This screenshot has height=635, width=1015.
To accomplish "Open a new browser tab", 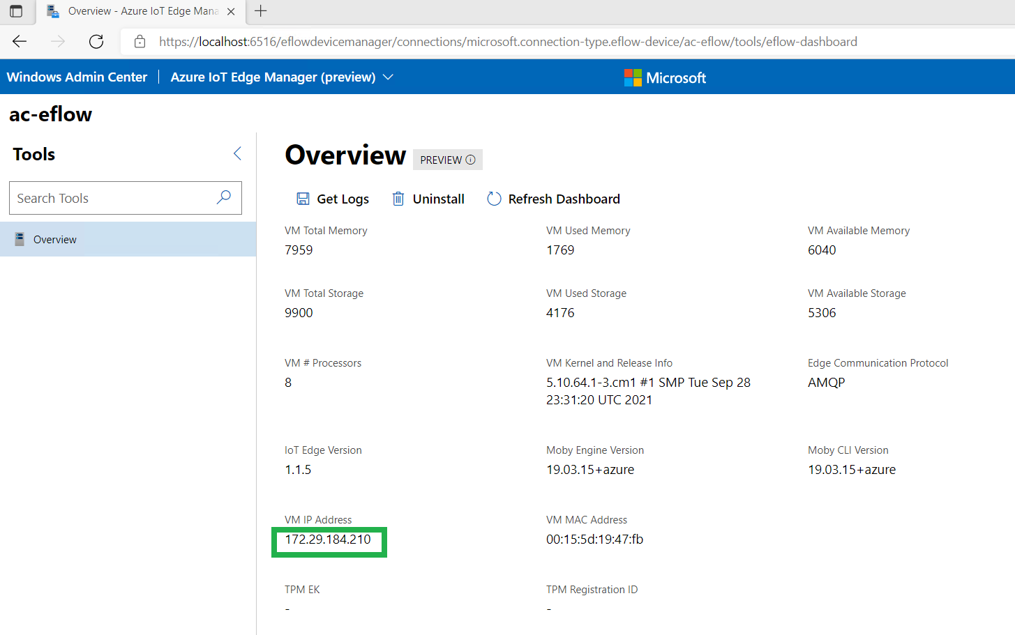I will [261, 11].
